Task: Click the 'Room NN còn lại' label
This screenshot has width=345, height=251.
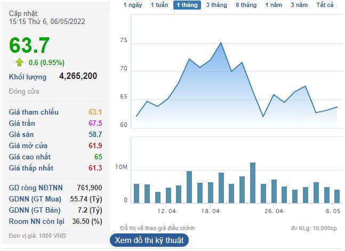Action: (36, 221)
